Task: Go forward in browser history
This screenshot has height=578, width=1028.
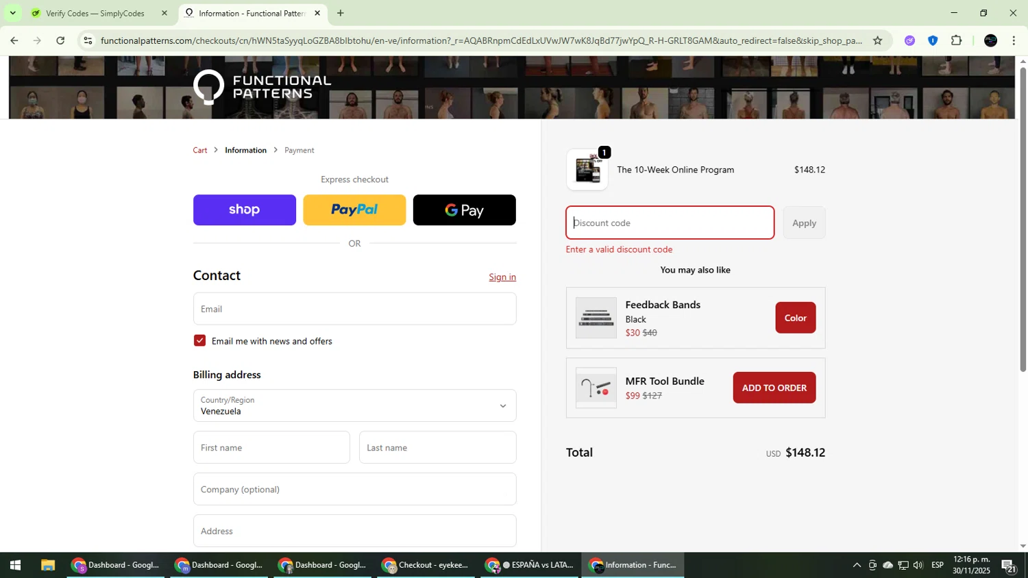Action: tap(37, 40)
